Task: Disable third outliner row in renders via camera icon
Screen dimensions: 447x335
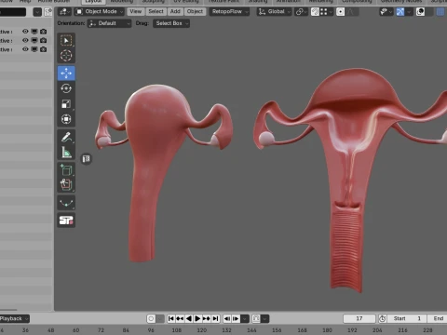Action: 44,49
